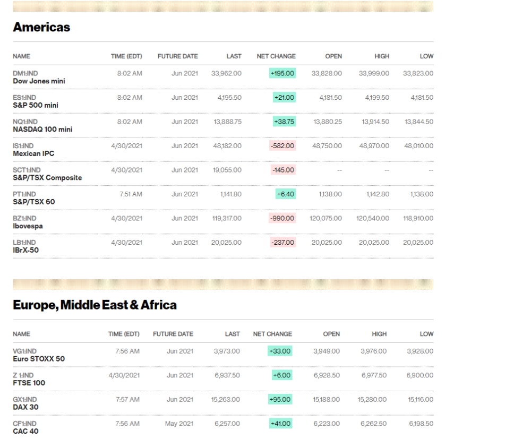
Task: Click the Z 1:IND ticker symbol
Action: 23,375
